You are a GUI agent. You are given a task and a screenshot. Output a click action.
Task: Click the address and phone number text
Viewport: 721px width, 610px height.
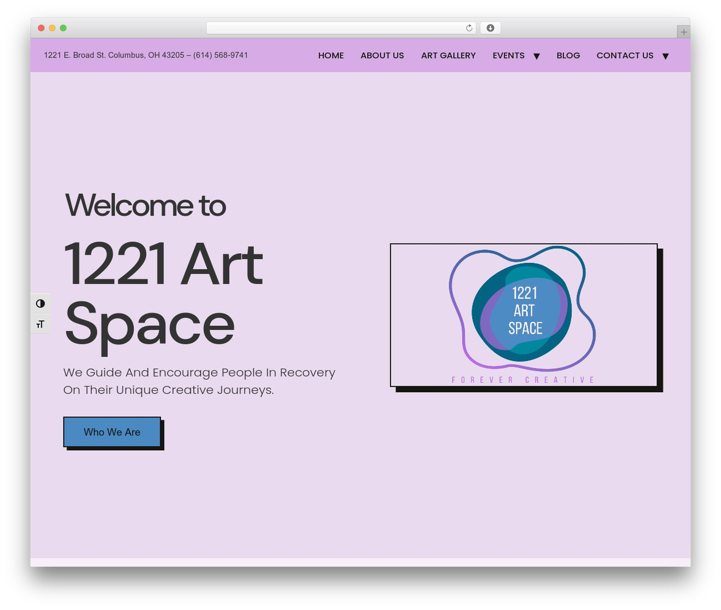[x=146, y=55]
